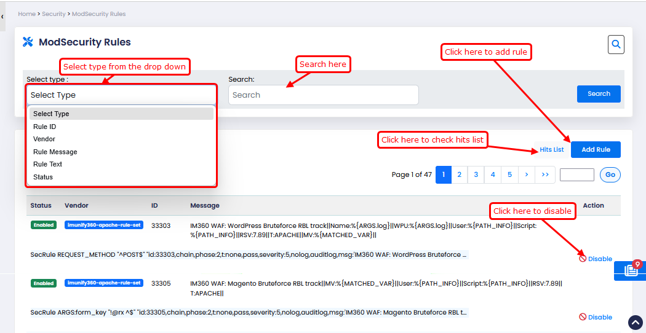Click the blue Search button
Viewport: 646px width, 333px height.
[x=599, y=94]
